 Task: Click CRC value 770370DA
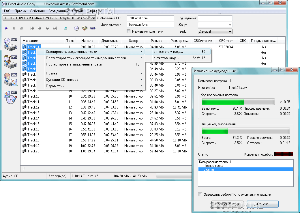click(x=226, y=47)
